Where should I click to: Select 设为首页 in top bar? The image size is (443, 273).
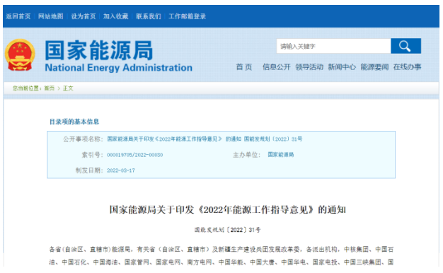84,16
